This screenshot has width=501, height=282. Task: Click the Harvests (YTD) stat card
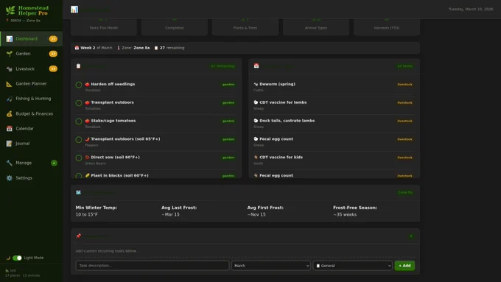(x=387, y=27)
